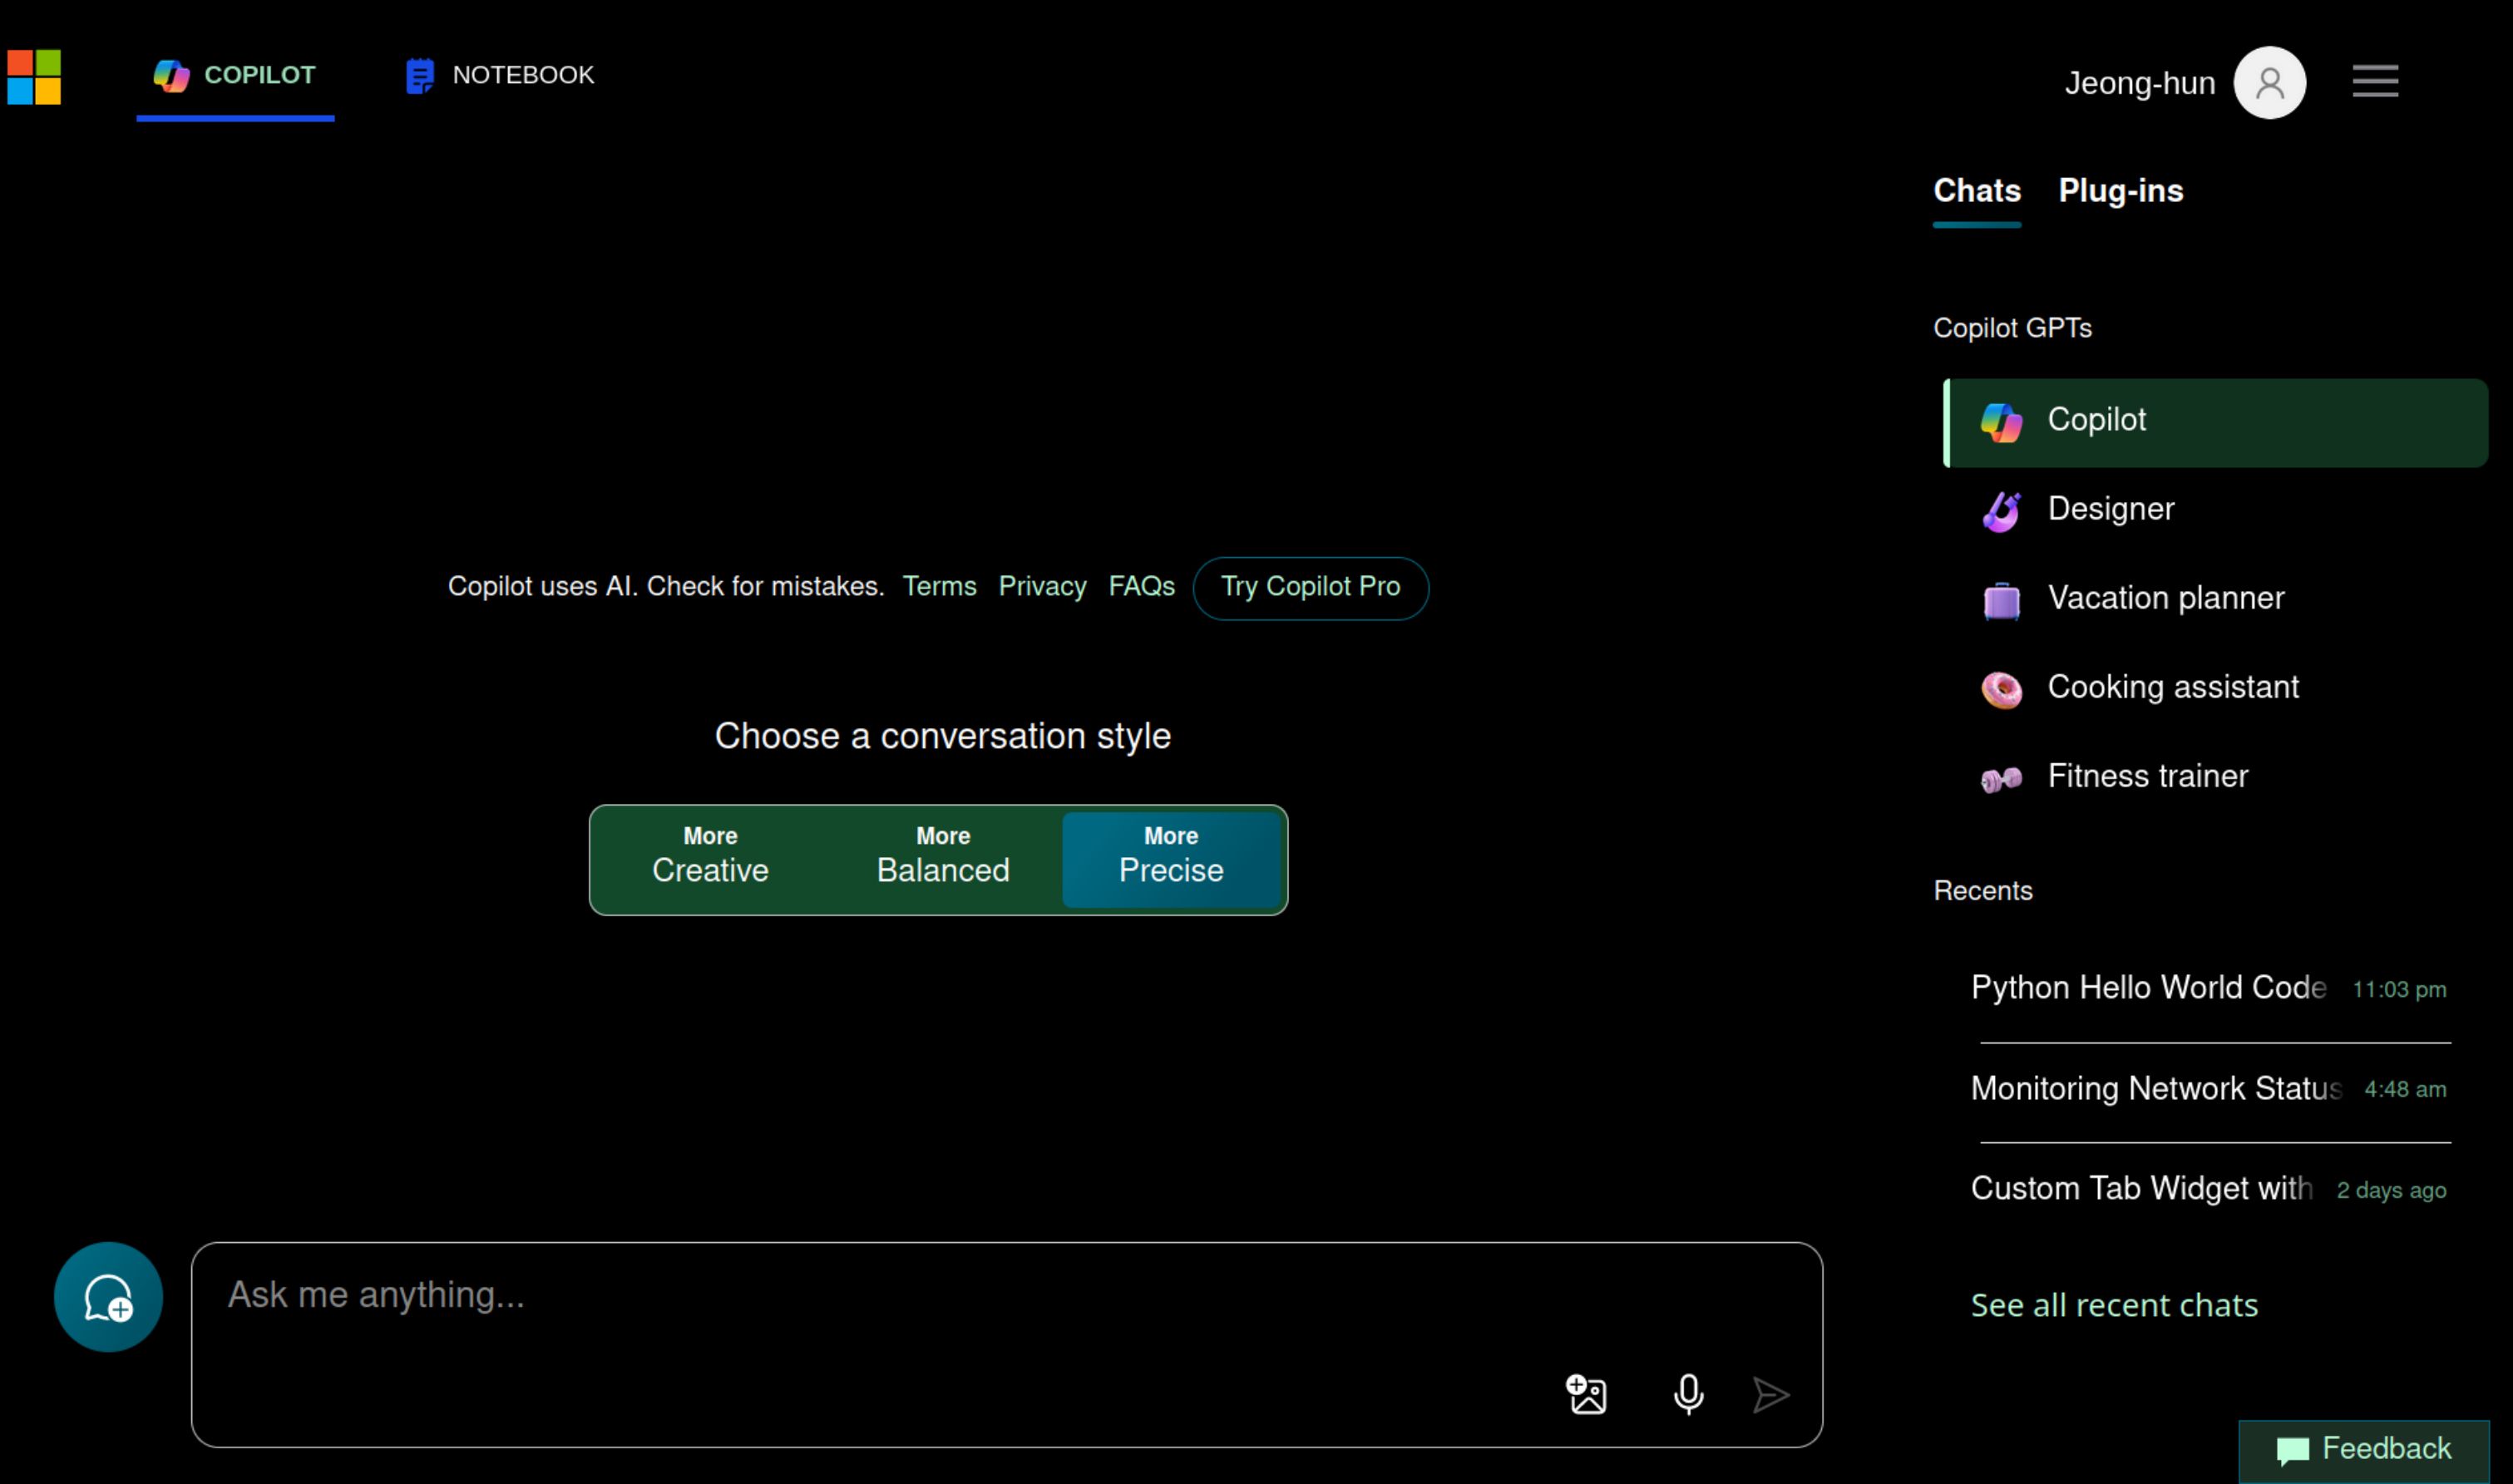Screen dimensions: 2513x1484
Task: Start a new topic with chat icon
Action: (x=108, y=1297)
